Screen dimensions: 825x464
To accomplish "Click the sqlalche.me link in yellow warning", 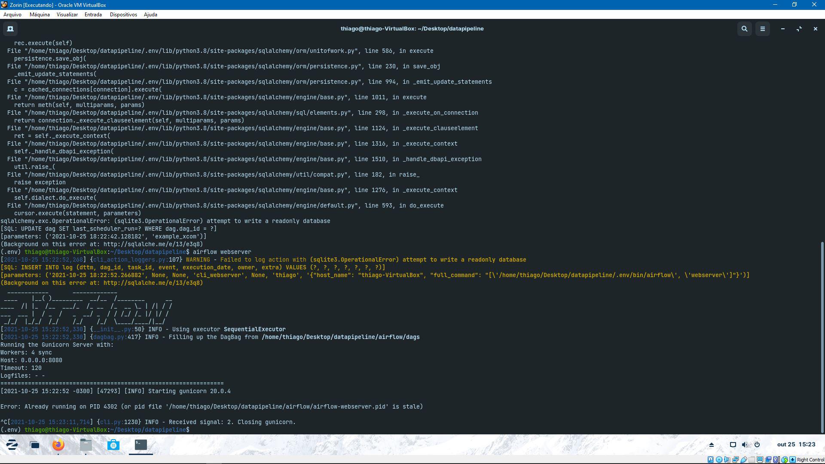I will (x=153, y=283).
